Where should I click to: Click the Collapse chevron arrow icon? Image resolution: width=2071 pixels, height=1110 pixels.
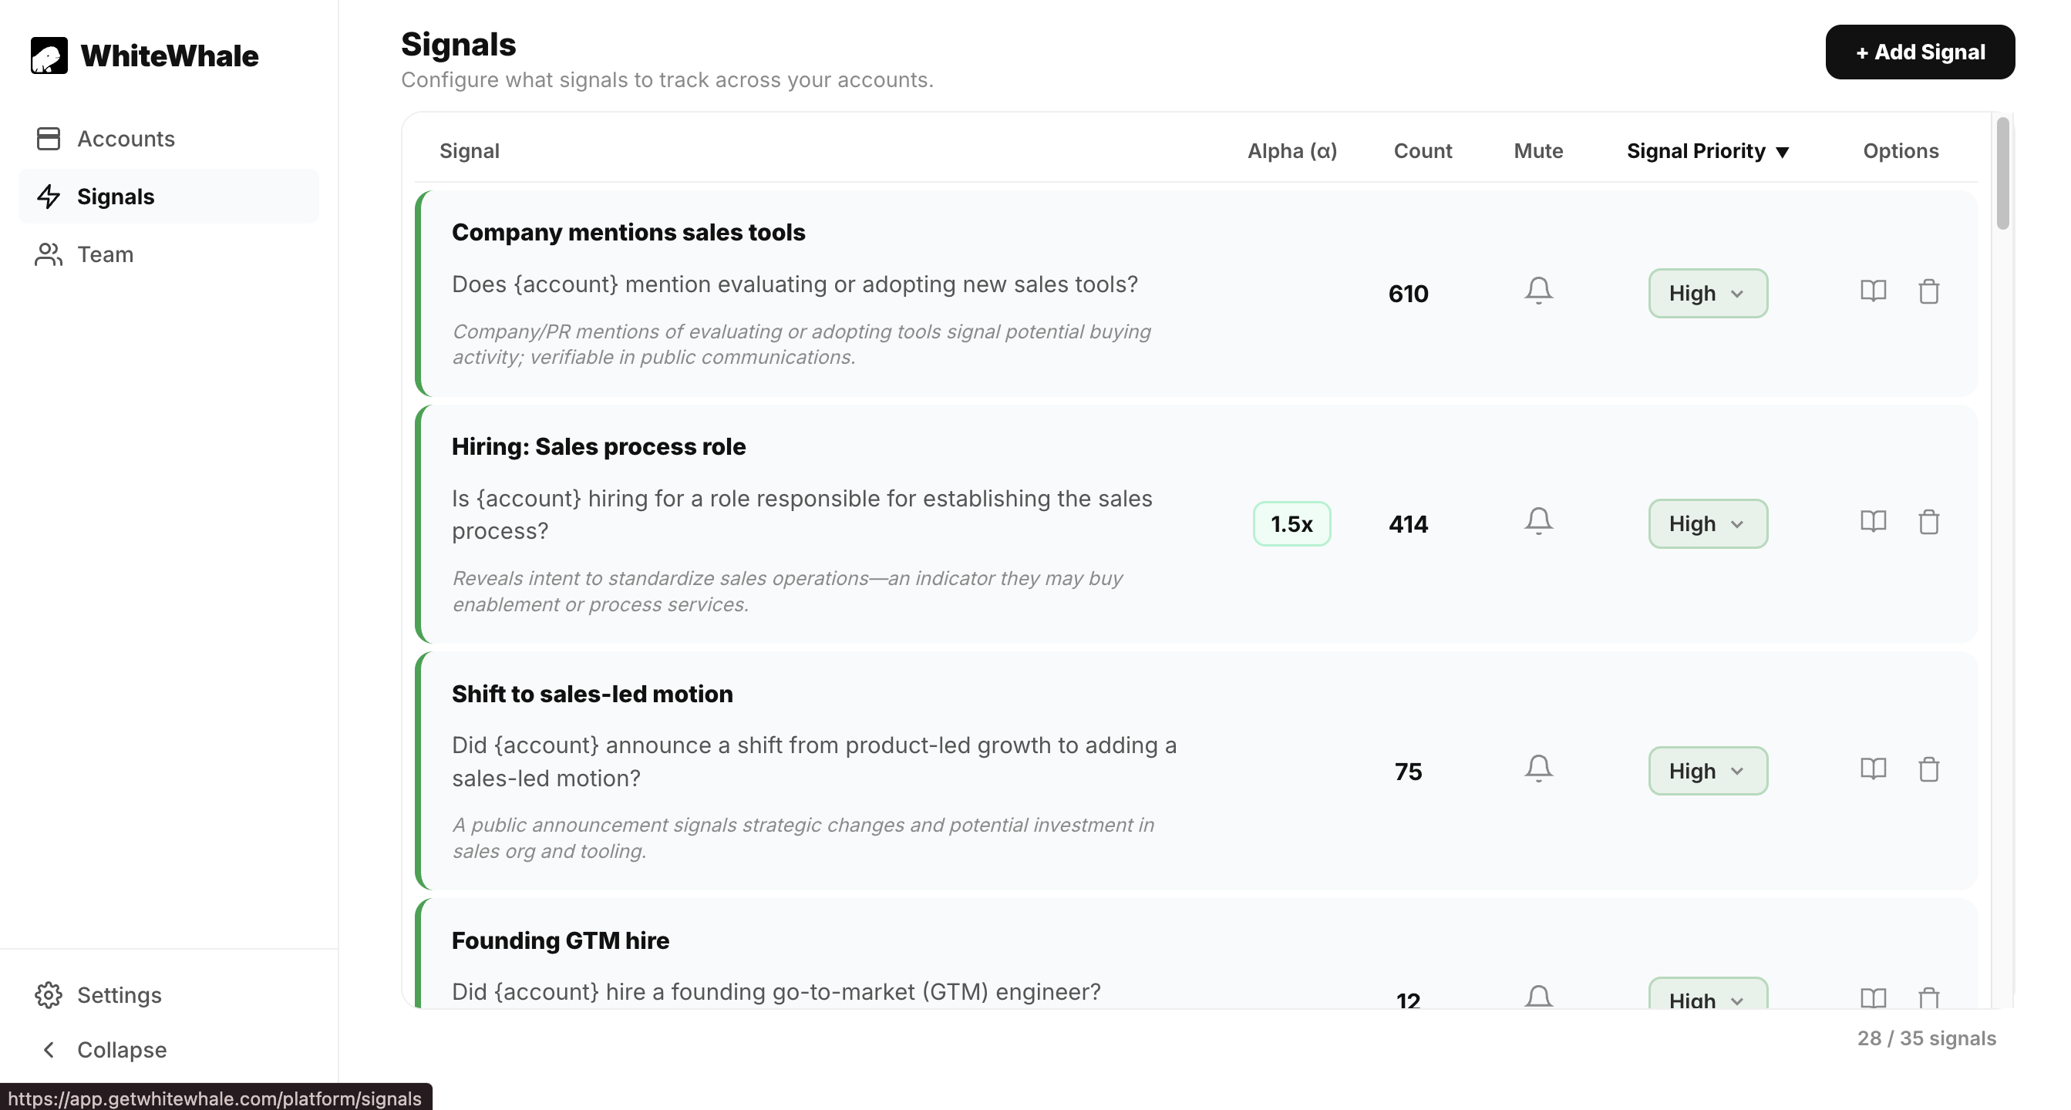49,1049
